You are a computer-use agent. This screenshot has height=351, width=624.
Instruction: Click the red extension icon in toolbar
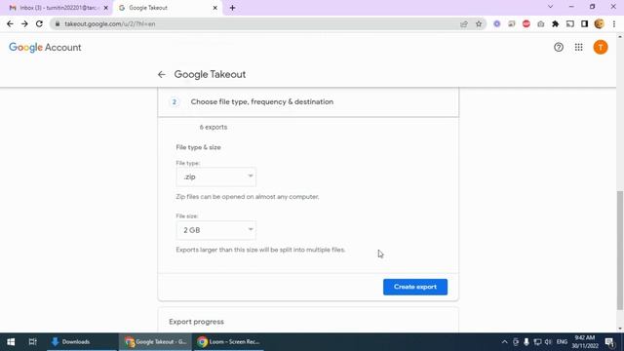click(x=526, y=23)
